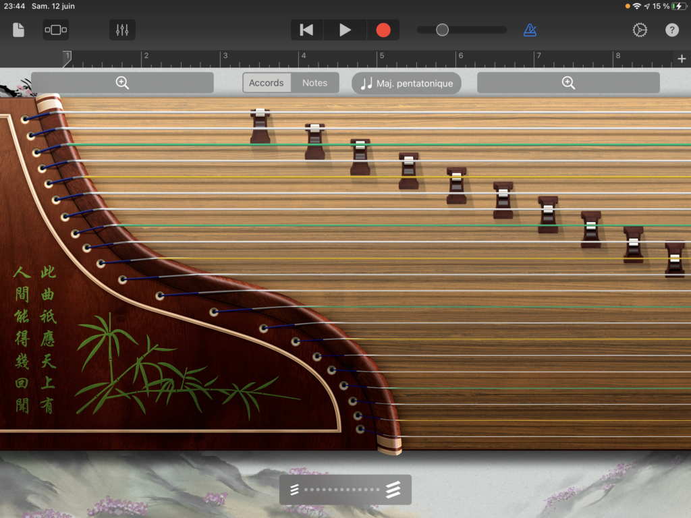Tap the bridge on first yellow string
691x518 pixels.
457,185
